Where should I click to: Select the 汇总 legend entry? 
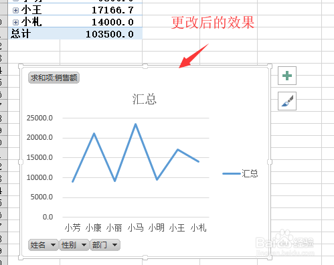[240, 173]
